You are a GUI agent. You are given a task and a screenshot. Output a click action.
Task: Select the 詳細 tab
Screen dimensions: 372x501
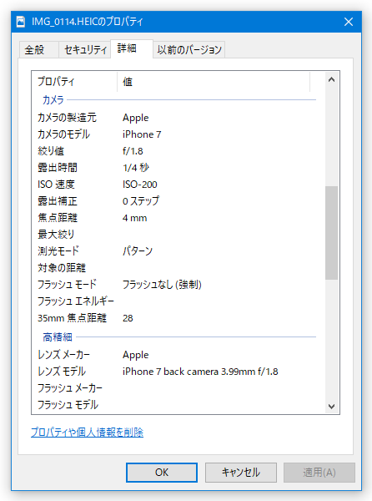pos(132,48)
